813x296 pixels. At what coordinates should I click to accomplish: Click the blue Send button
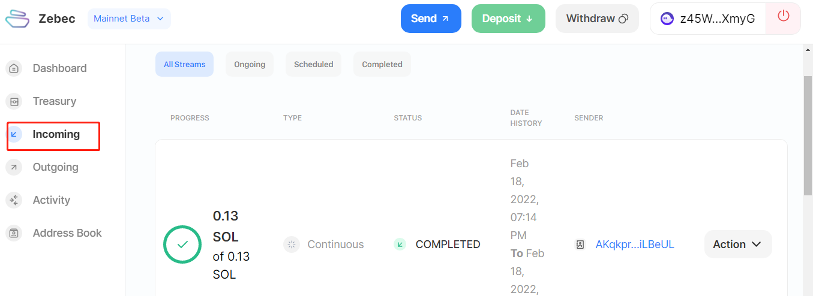coord(431,19)
